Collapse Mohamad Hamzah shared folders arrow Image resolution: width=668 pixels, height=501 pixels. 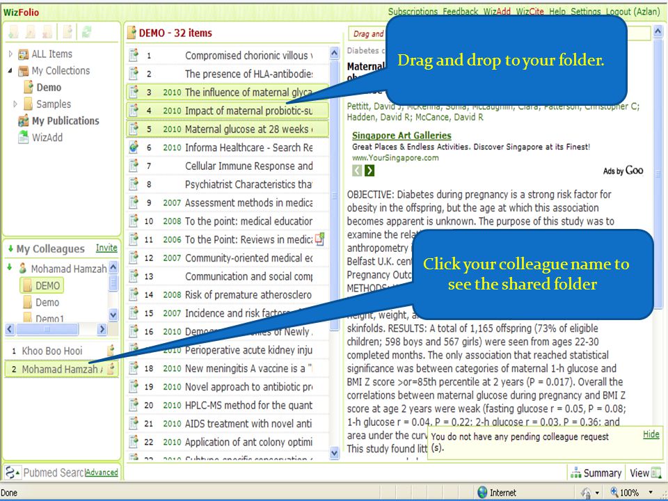tap(9, 268)
